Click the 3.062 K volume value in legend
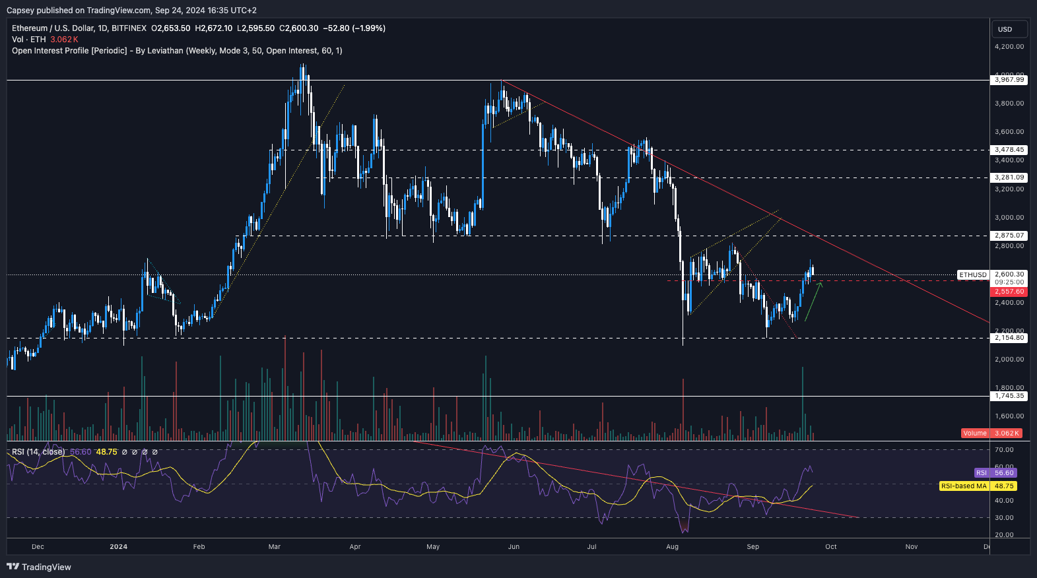Screen dimensions: 1037x578 [x=64, y=40]
